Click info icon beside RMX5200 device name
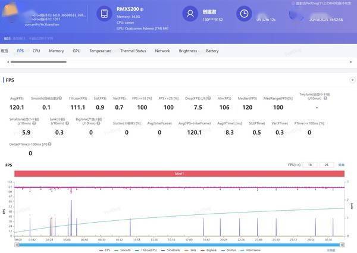The height and width of the screenshot is (253, 357). (140, 10)
